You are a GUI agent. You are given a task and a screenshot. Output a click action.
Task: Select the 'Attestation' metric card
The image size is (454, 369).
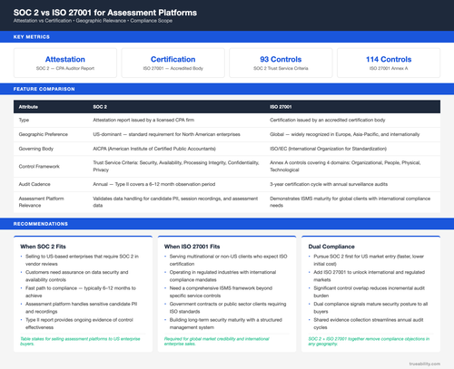(x=65, y=63)
